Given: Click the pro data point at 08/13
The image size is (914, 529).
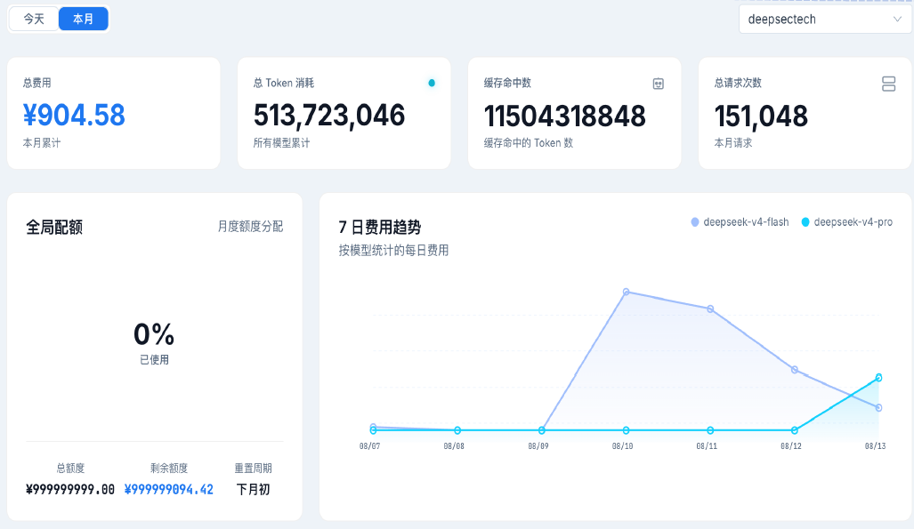Looking at the screenshot, I should (878, 378).
